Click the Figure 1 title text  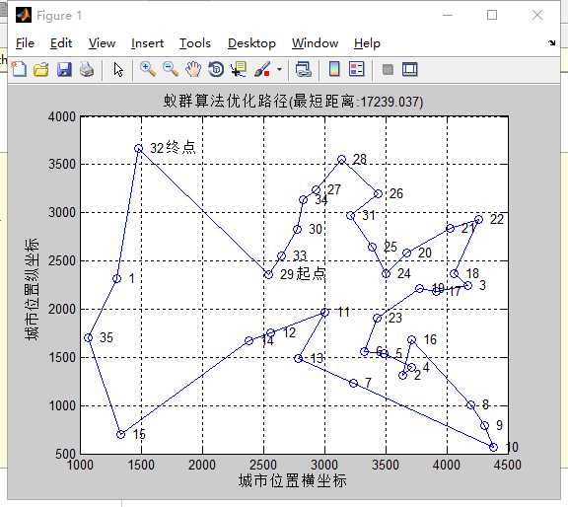click(59, 16)
